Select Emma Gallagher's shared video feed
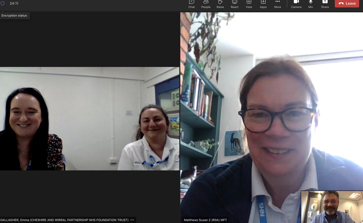The image size is (363, 223). point(90,119)
